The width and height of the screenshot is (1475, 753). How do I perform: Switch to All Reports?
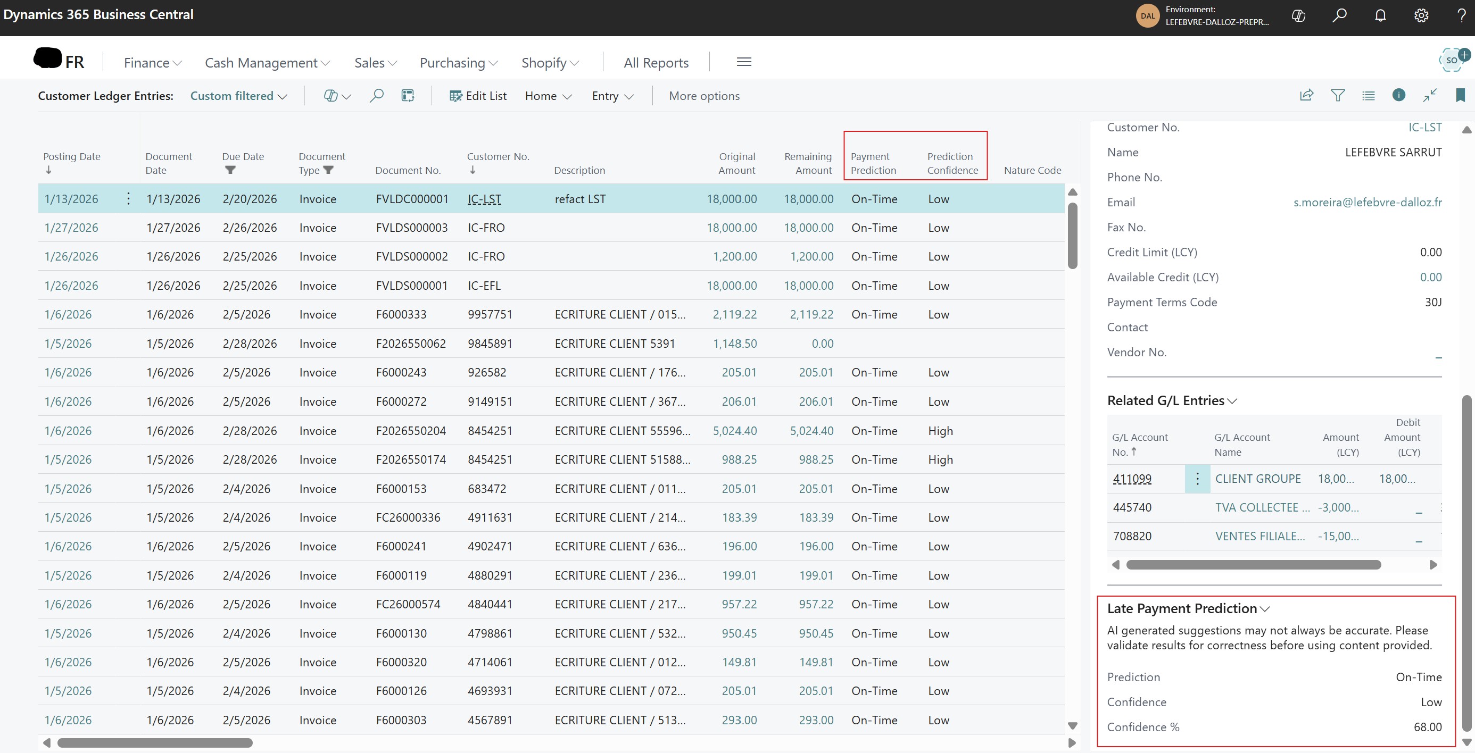656,62
